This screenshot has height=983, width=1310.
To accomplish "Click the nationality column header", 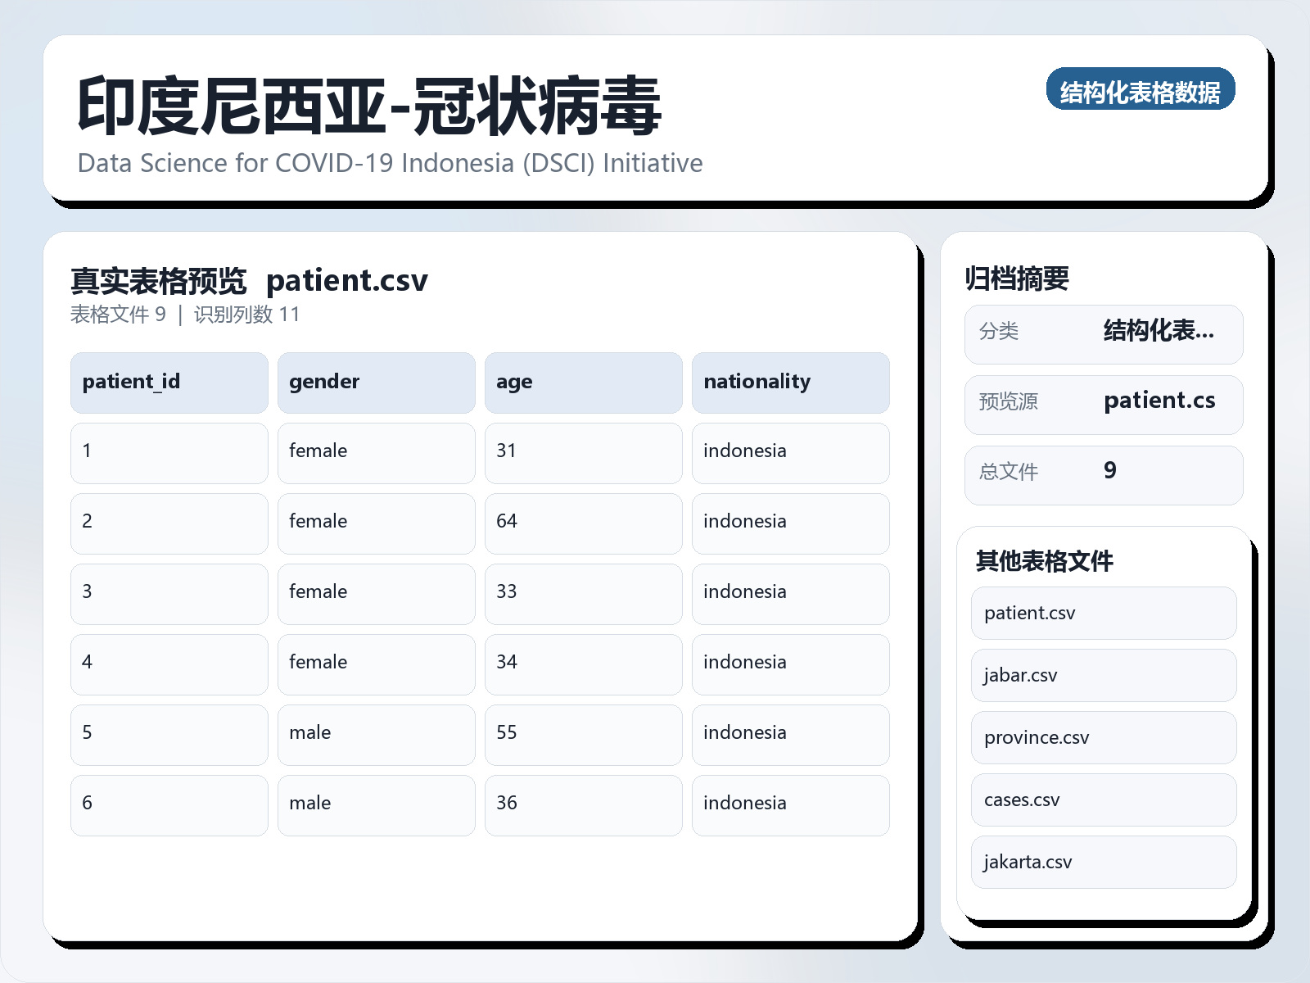I will (x=790, y=383).
